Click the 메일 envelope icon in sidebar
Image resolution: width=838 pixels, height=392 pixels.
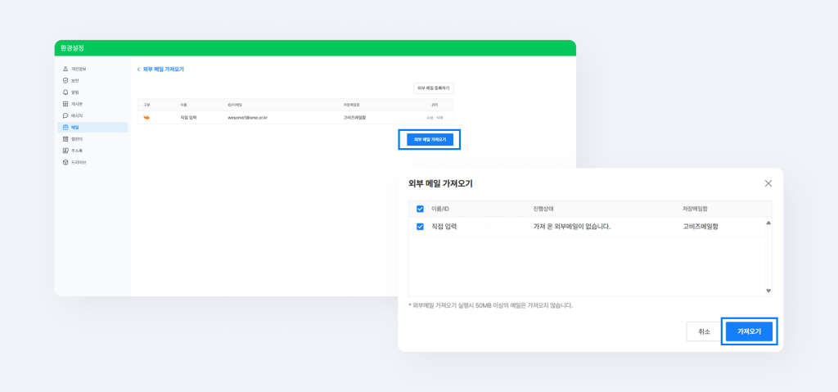65,128
